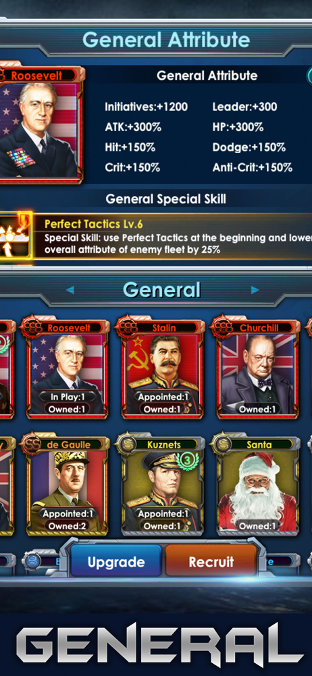Screen dimensions: 312x676
Task: Select the Santa general card
Action: pos(258,486)
